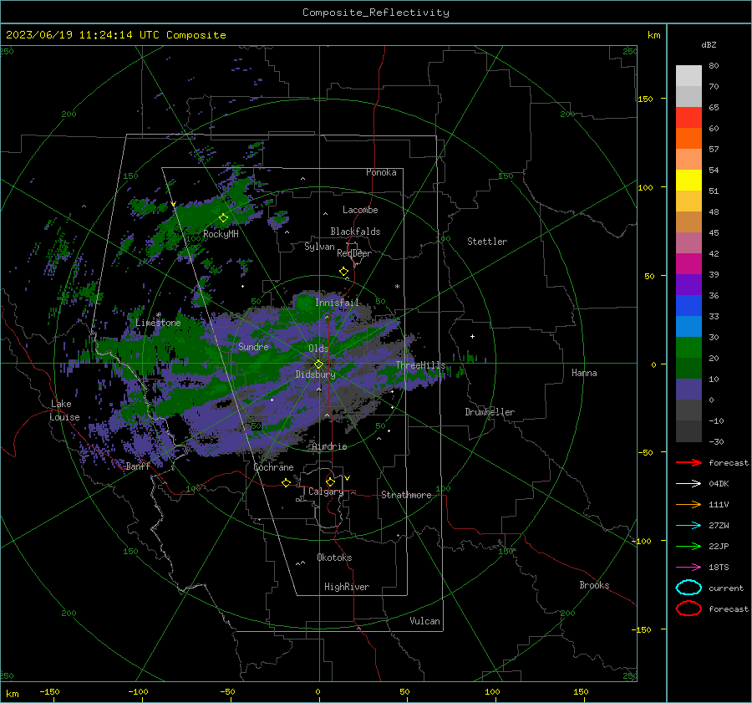The height and width of the screenshot is (703, 752).
Task: Click the yellow diamond marker above Calgary
Action: (x=330, y=481)
